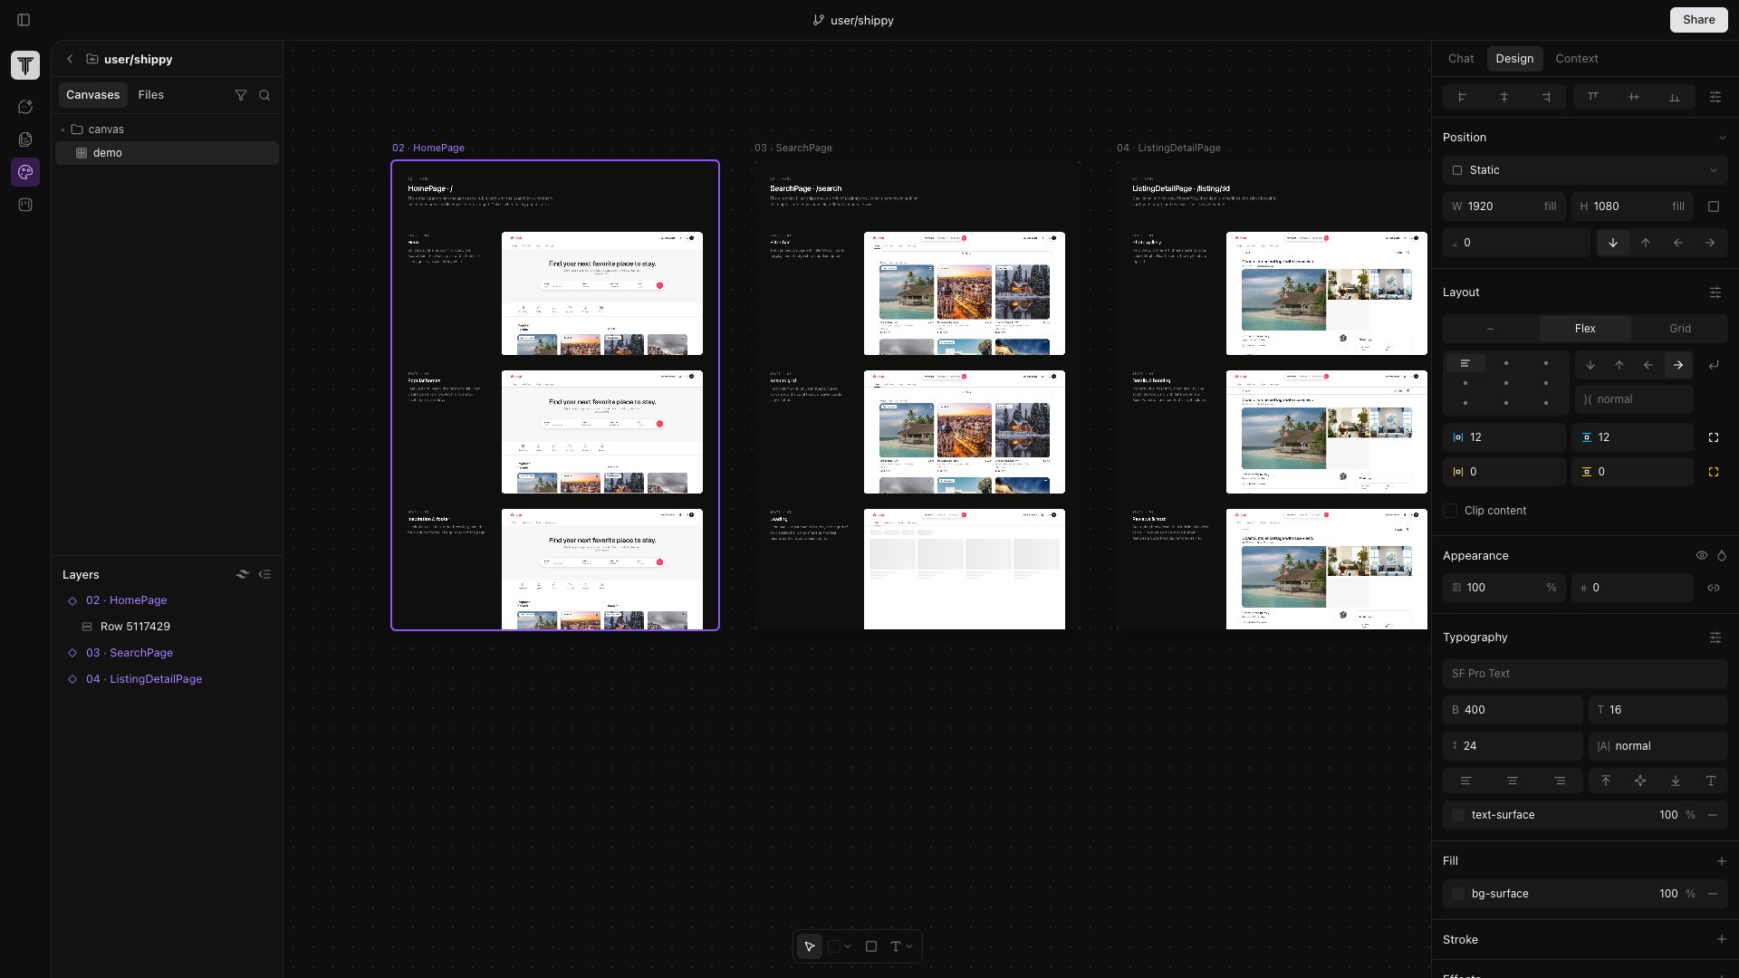Click the bg-surface fill color swatch
The width and height of the screenshot is (1739, 978).
click(x=1457, y=894)
